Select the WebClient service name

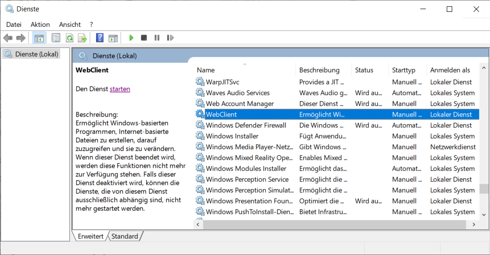point(221,114)
